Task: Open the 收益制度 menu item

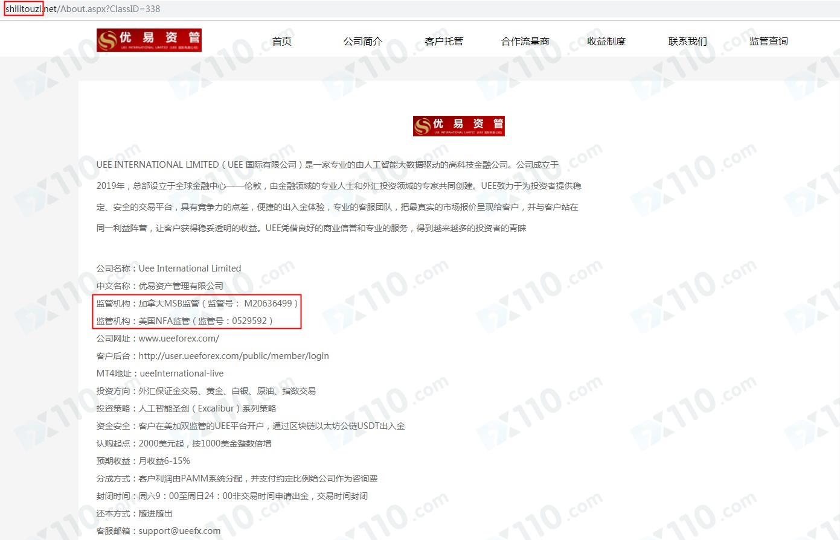Action: pyautogui.click(x=606, y=41)
